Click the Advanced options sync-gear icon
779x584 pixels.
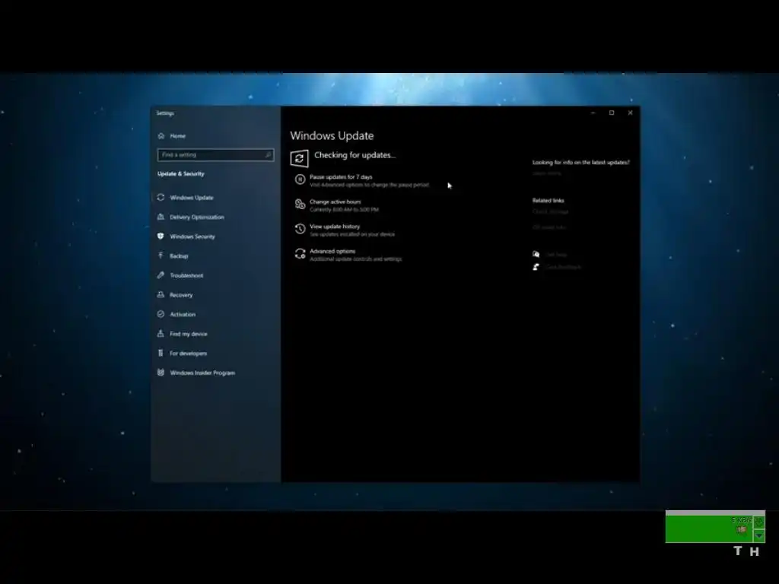click(300, 254)
